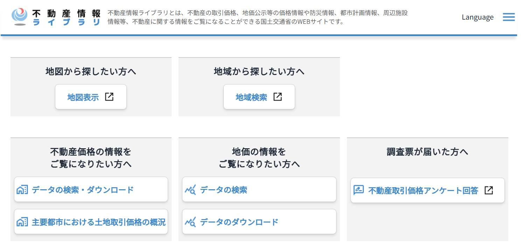Click the chart icon next to 地価データの検索

[x=191, y=189]
